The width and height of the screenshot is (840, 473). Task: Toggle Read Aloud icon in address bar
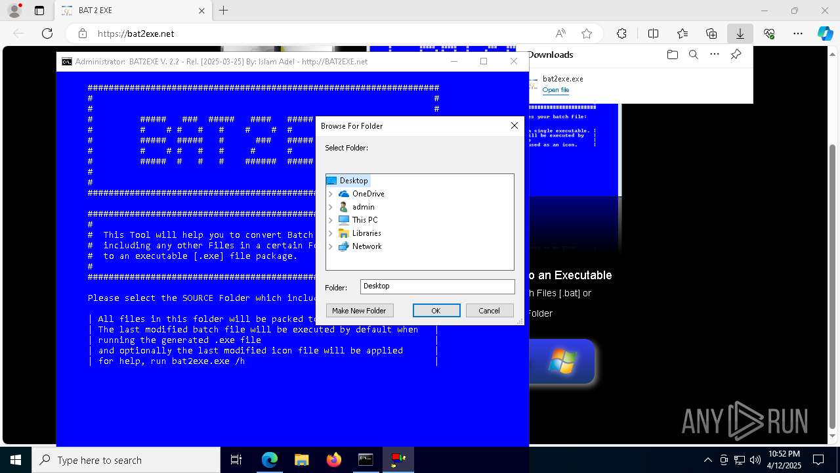pyautogui.click(x=560, y=34)
